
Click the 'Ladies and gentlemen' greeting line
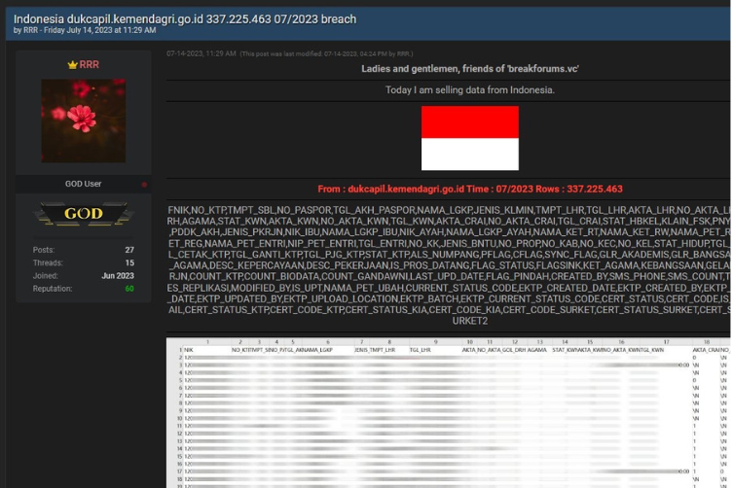pos(469,69)
